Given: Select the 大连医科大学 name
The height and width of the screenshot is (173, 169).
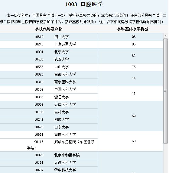Looking at the screenshot, I should 65,162.
